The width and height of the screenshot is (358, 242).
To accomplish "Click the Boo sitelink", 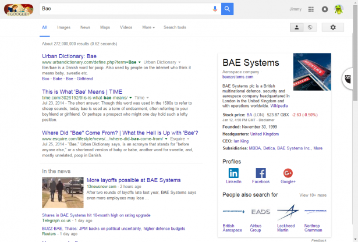I will tap(45, 79).
